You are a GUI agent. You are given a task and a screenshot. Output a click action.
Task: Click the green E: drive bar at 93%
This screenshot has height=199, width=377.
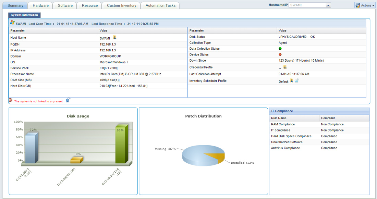121,144
